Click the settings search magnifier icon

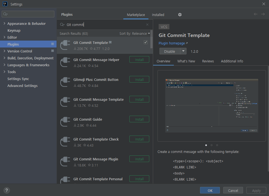click(6, 14)
